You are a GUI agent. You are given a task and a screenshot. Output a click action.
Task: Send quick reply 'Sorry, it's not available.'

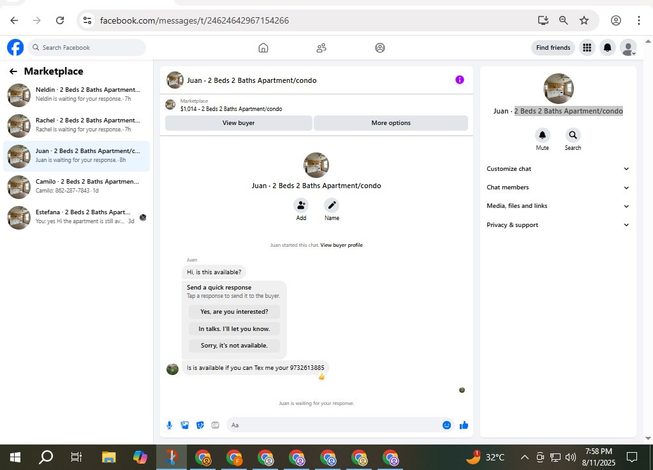point(234,346)
